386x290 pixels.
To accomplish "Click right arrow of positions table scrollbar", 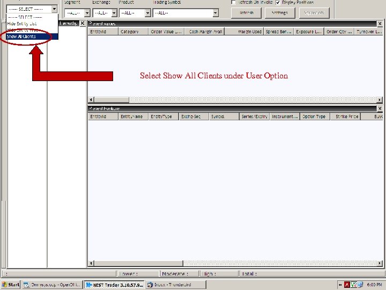I will pos(380,263).
